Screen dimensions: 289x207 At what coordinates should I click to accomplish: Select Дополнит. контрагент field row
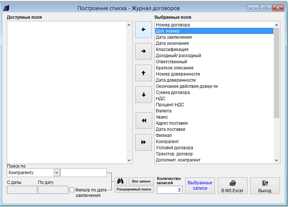tap(214, 160)
